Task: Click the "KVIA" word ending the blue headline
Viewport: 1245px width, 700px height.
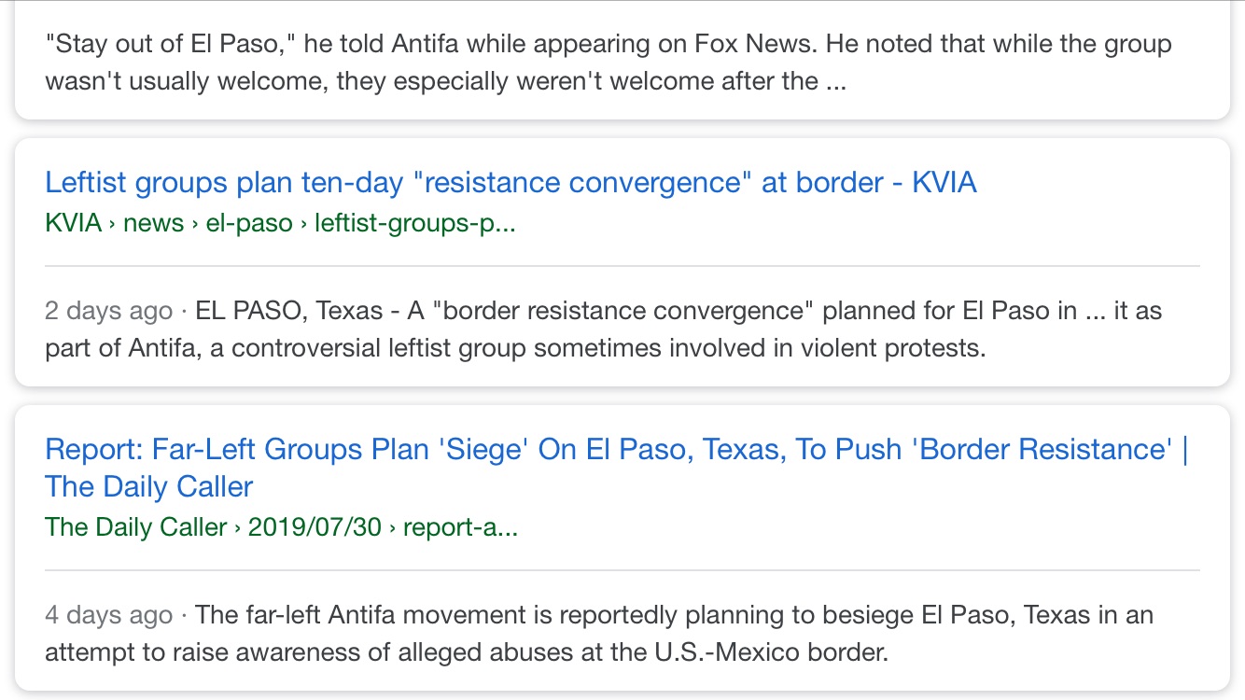Action: pos(944,182)
